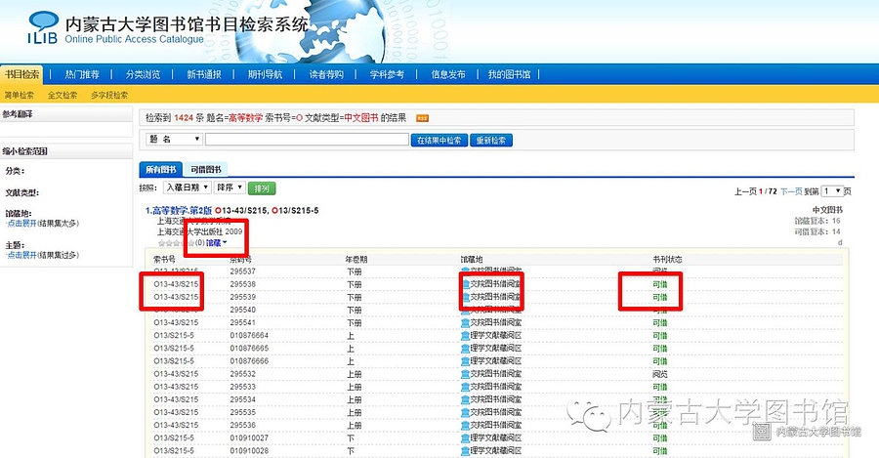Image resolution: width=879 pixels, height=458 pixels.
Task: Click location icon for barcode 295532 row
Action: click(x=465, y=373)
